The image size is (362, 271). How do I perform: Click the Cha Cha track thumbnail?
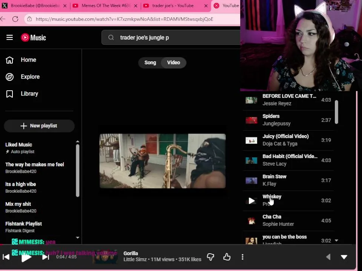pos(252,221)
